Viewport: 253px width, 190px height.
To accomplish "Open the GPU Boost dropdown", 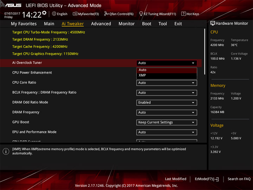I will [167, 122].
